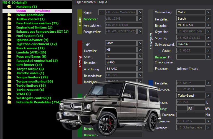The height and width of the screenshot is (139, 213).
Task: Click the Infineon Tricore processor text
Action: tap(187, 69)
